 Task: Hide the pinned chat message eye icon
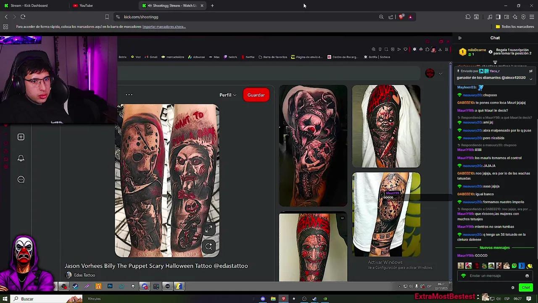(x=531, y=71)
